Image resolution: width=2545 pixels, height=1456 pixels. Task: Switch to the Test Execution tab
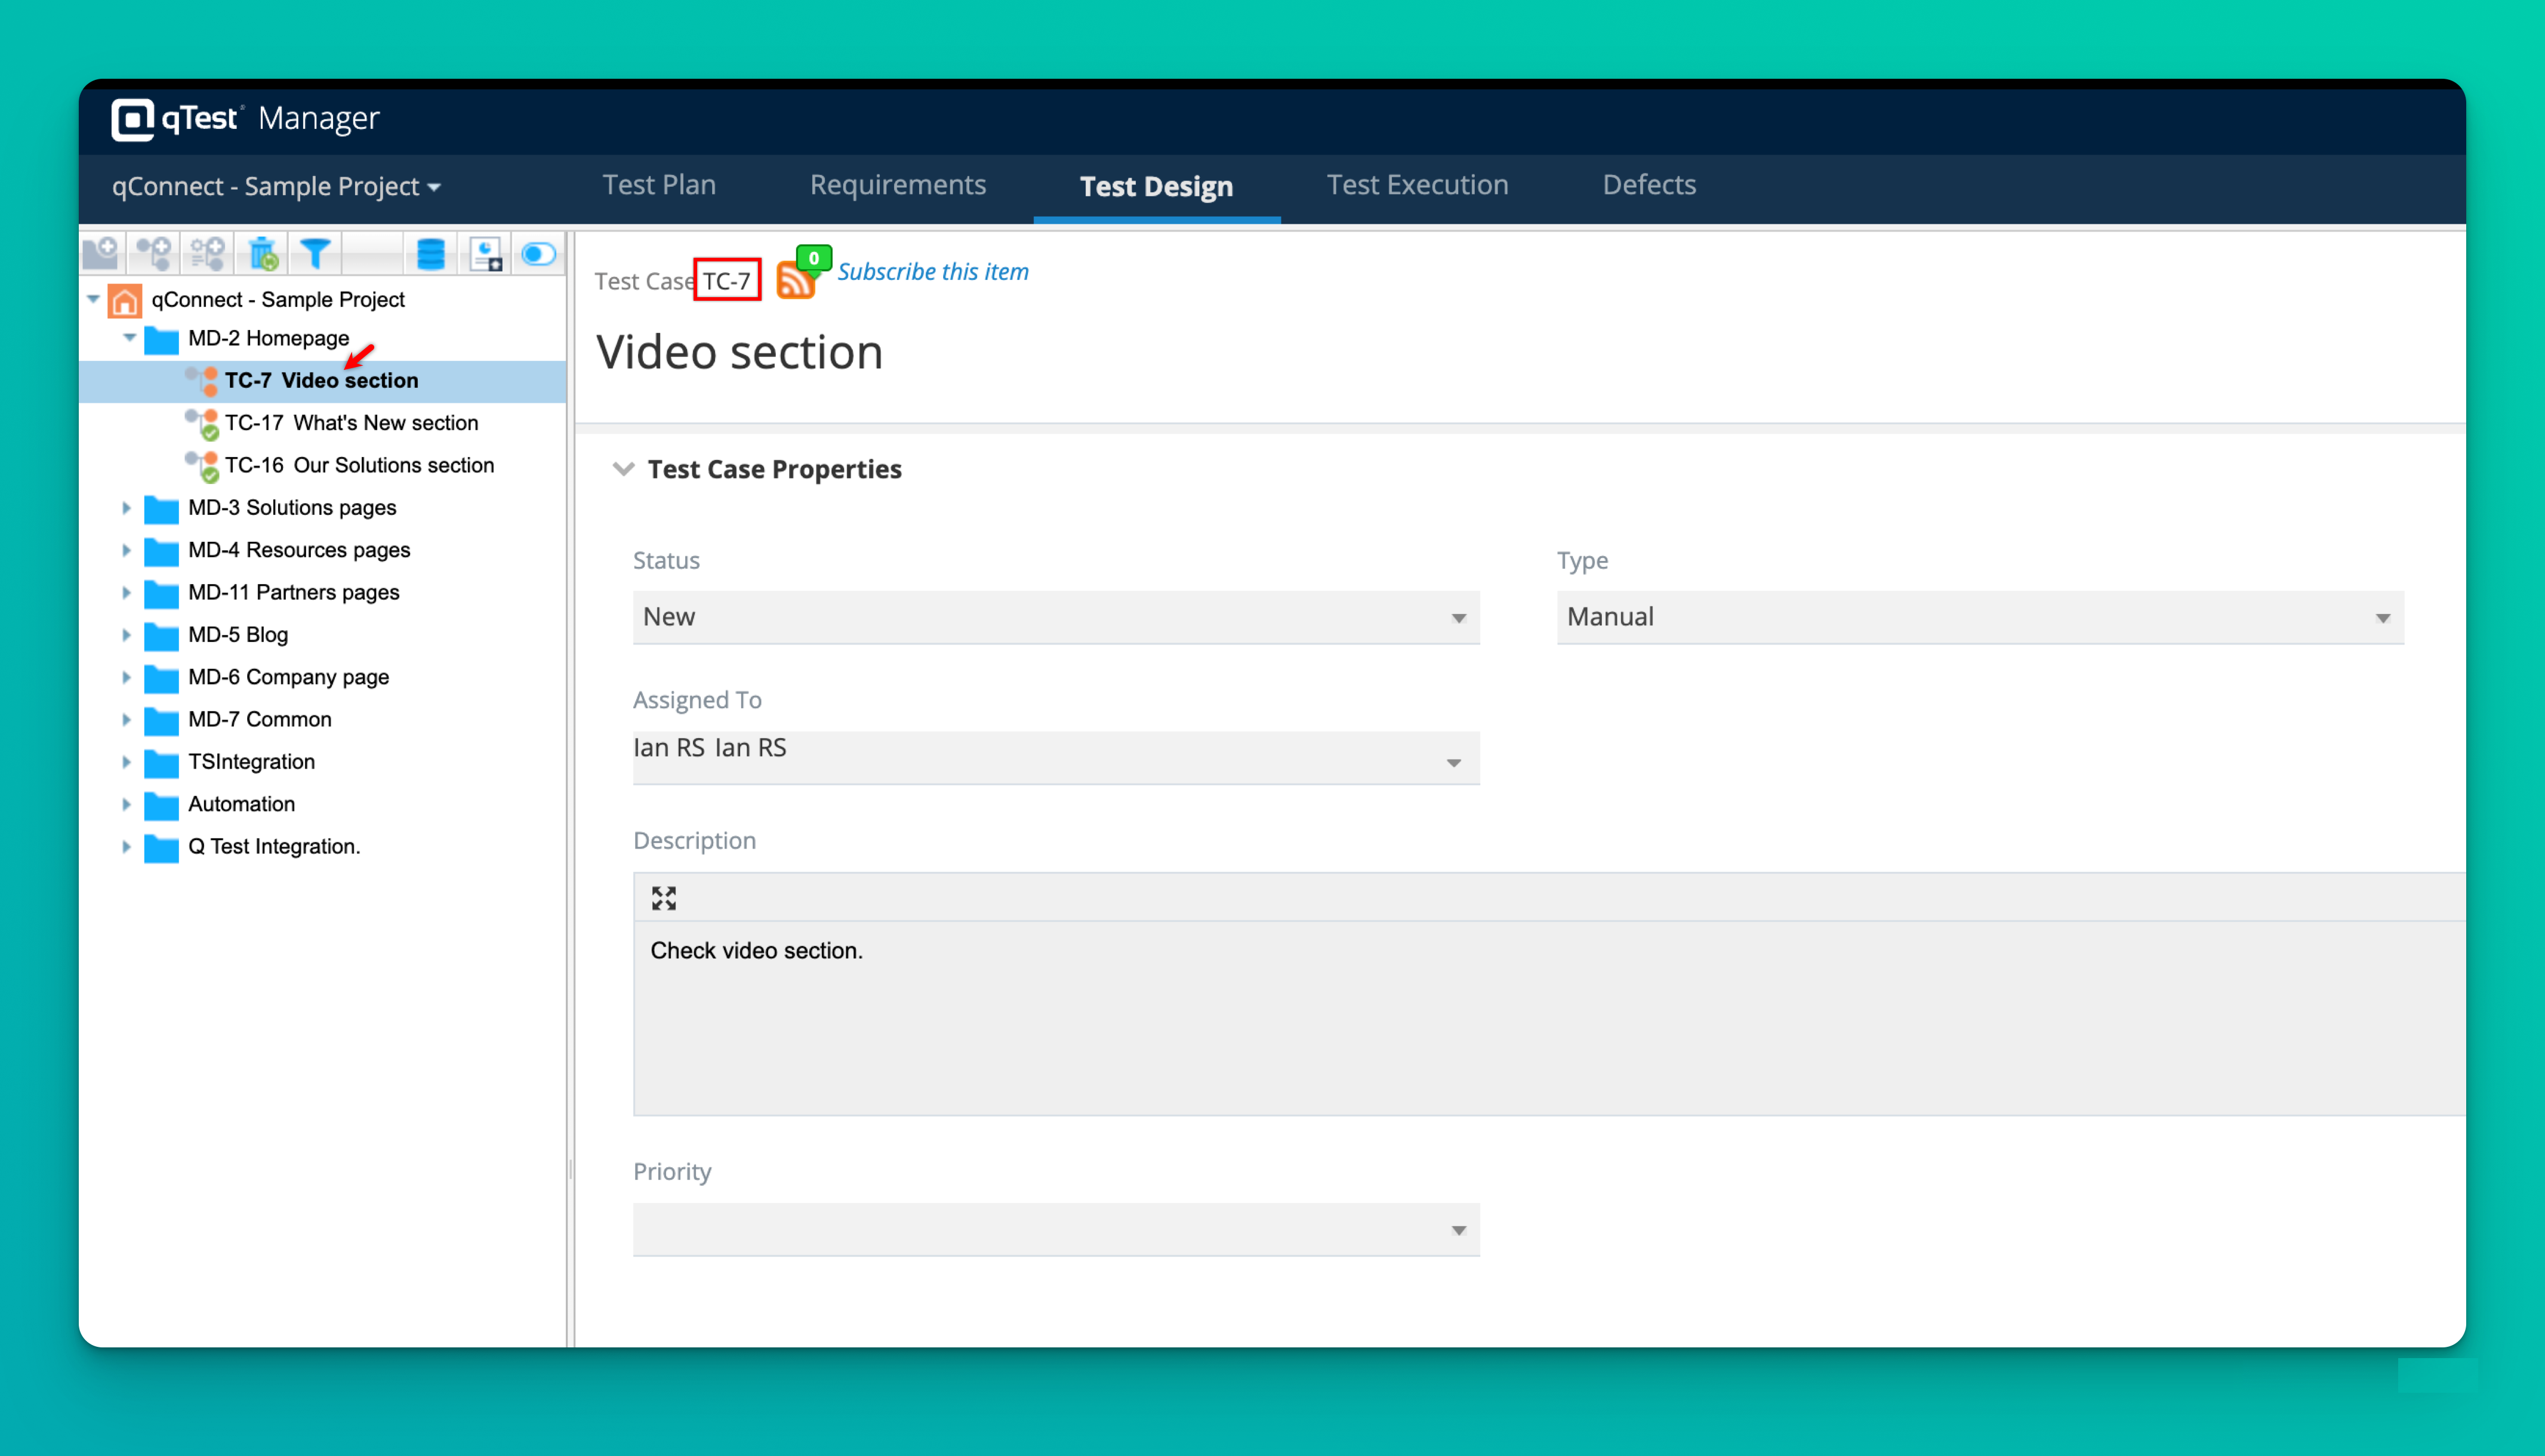(1416, 185)
